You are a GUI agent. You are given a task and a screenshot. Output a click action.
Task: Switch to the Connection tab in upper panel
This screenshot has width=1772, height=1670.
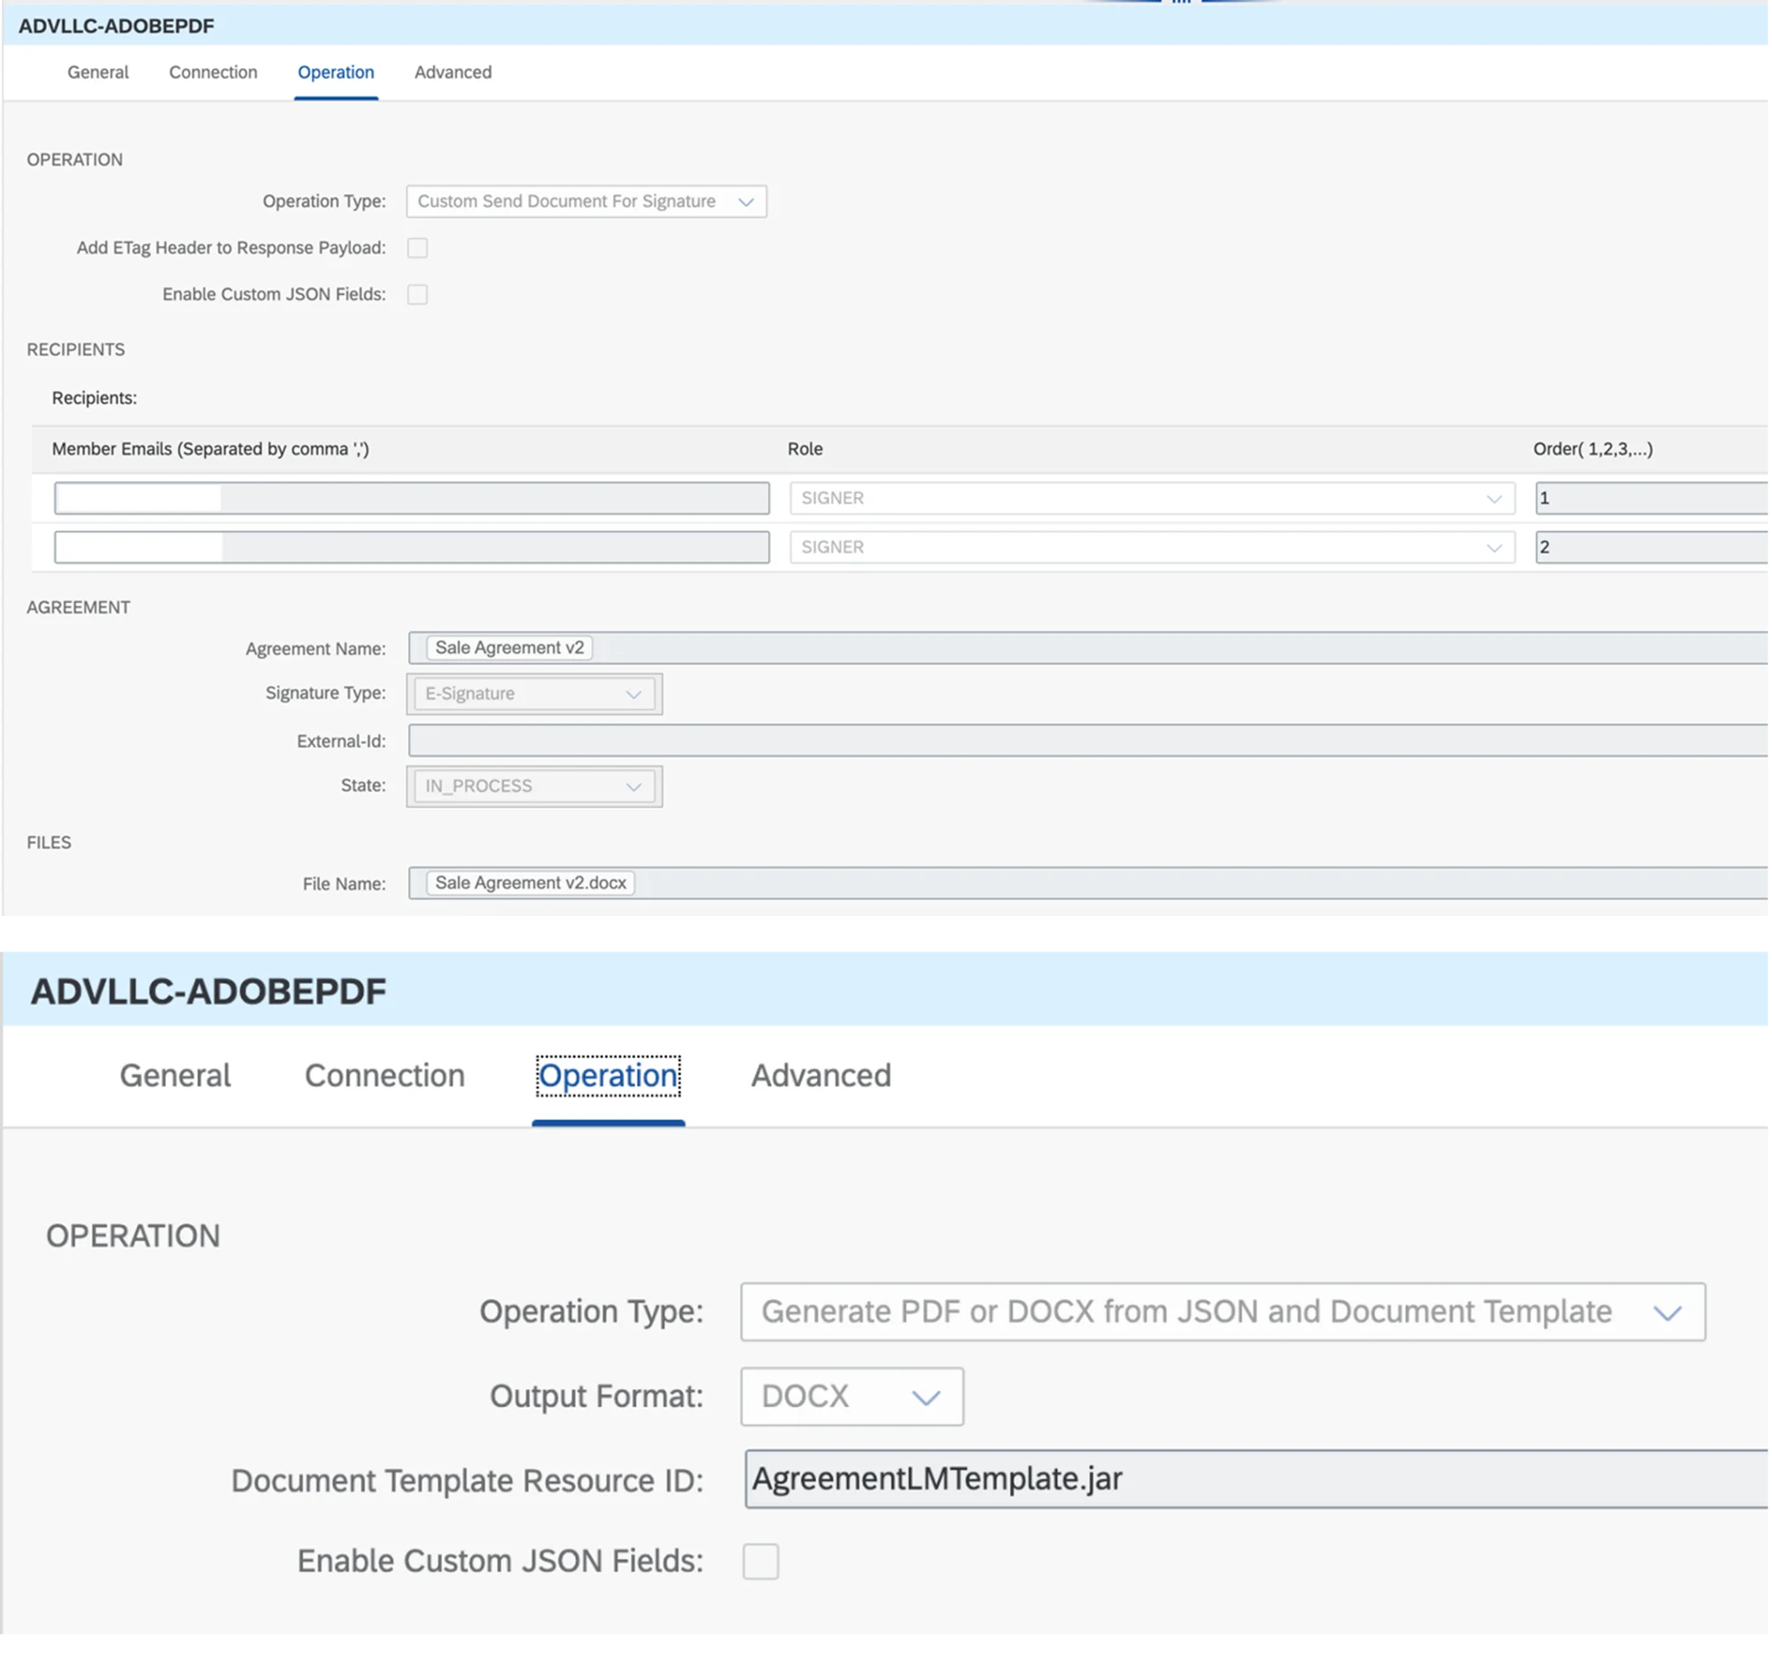coord(213,72)
